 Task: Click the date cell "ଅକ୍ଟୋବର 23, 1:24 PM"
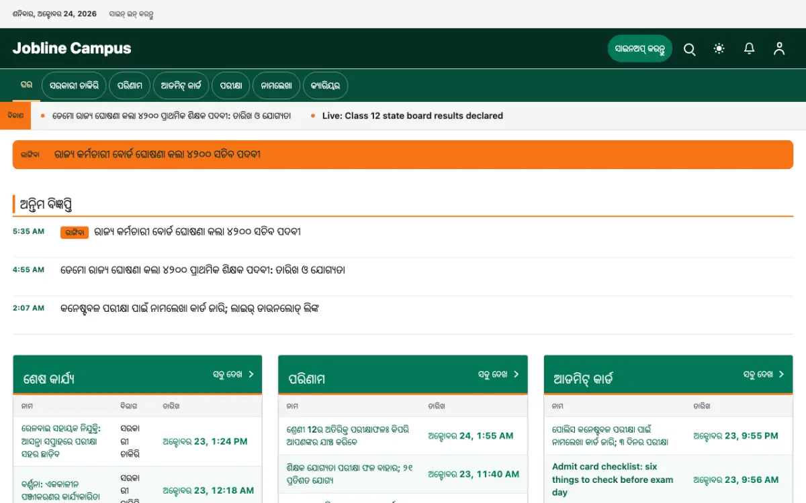pyautogui.click(x=205, y=441)
